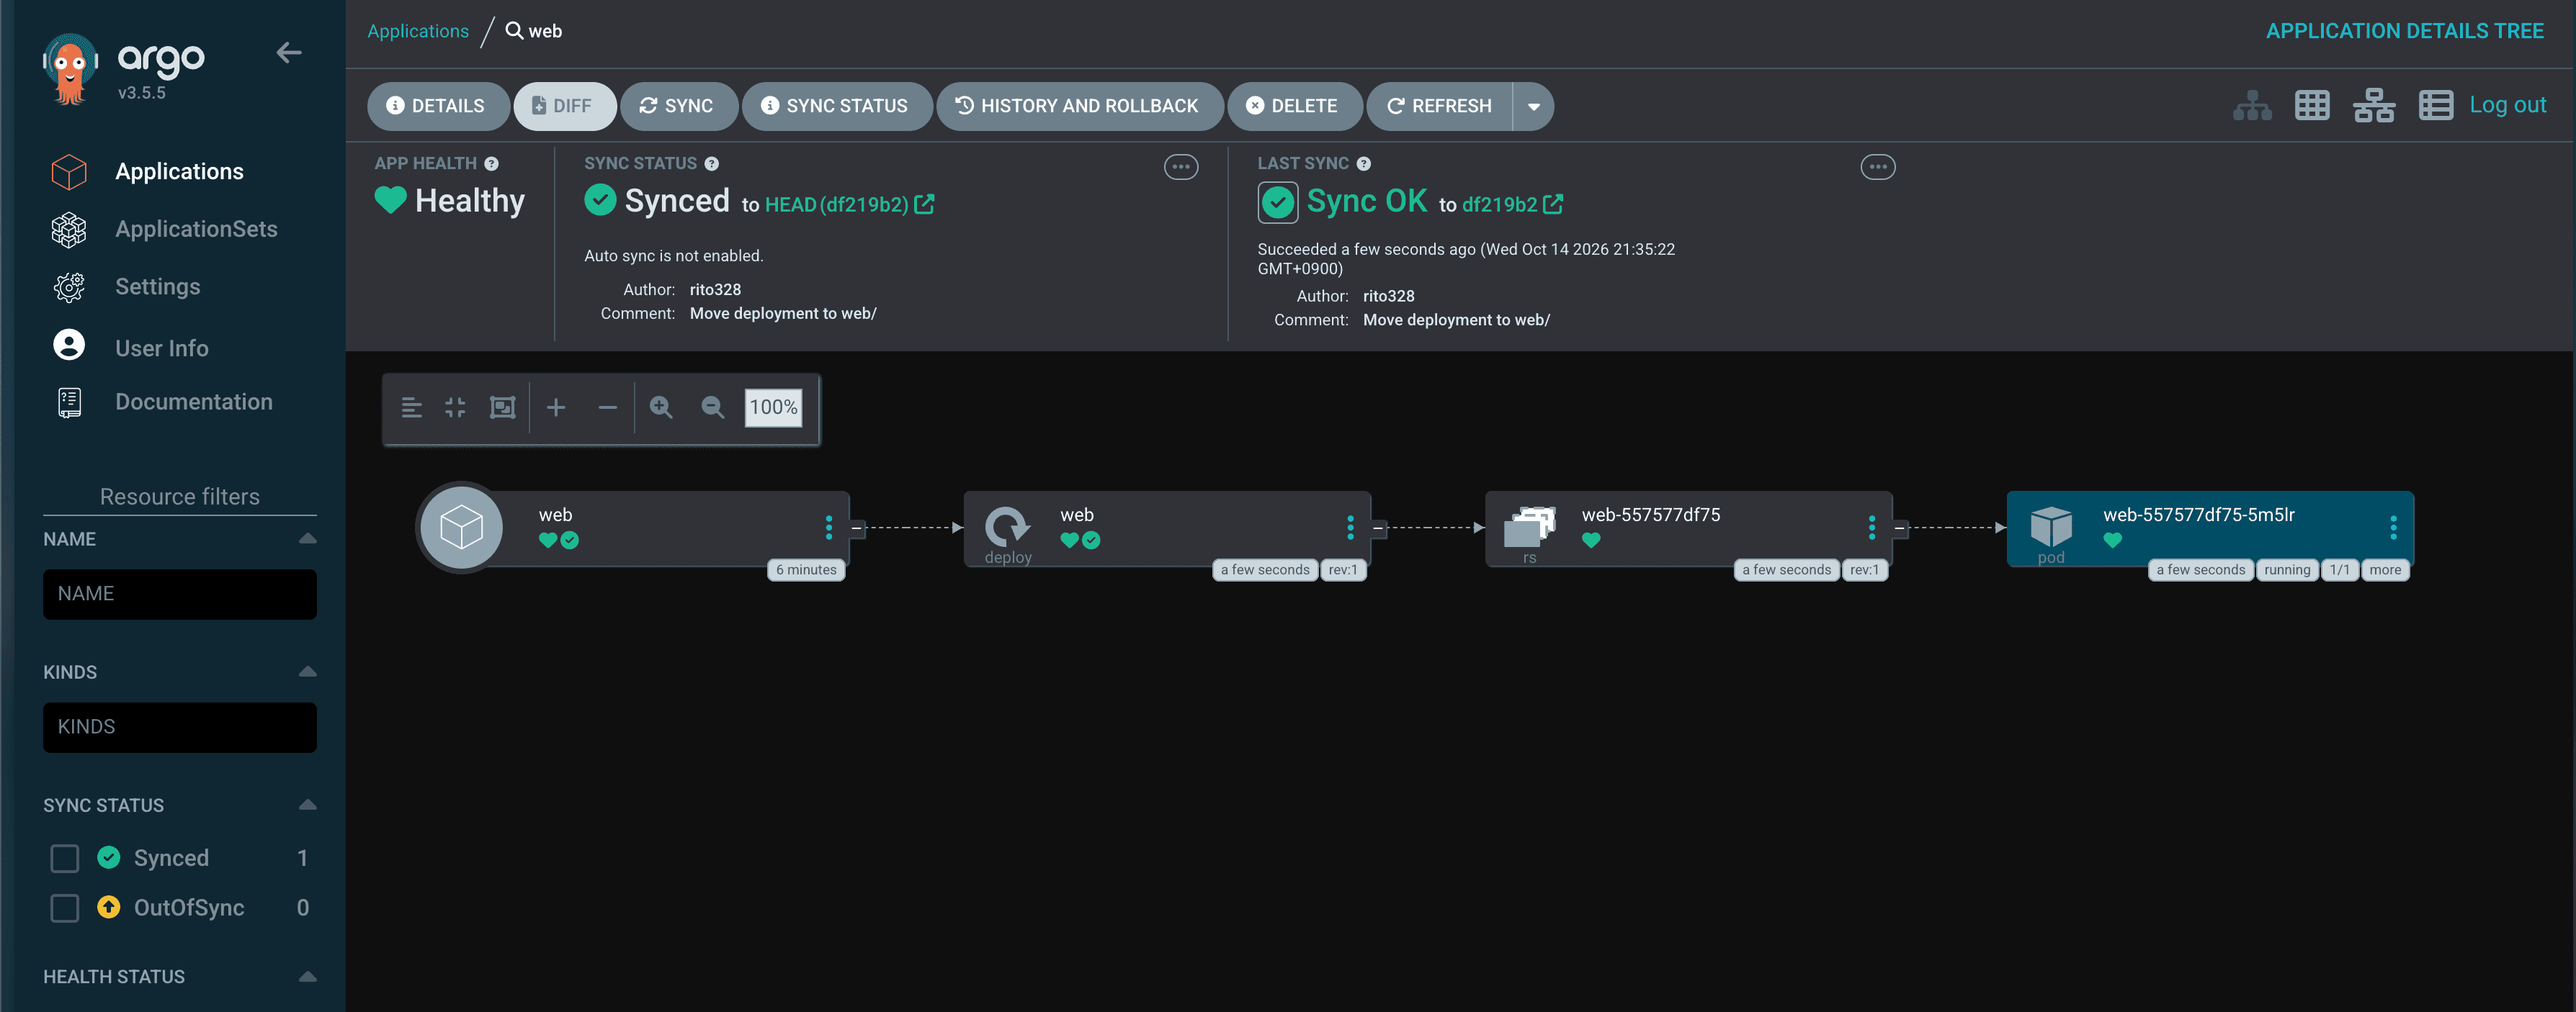Collapse the HEALTH STATUS filter section arrow
The image size is (2576, 1012).
(307, 976)
